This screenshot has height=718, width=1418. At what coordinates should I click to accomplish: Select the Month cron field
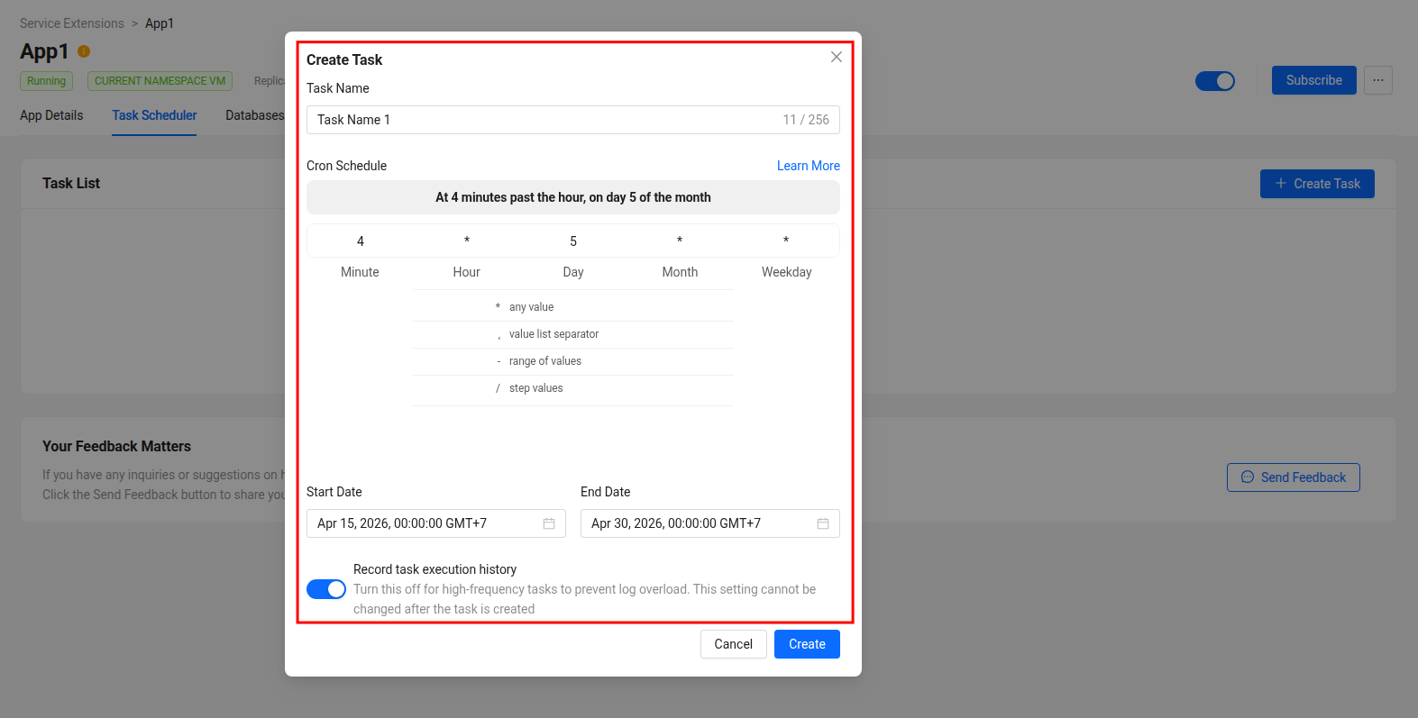click(680, 241)
